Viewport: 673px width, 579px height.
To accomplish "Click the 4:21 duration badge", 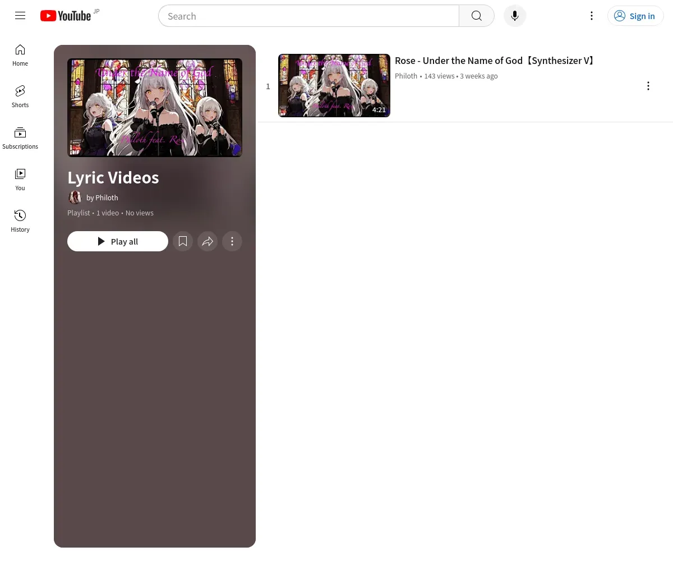I will click(x=379, y=110).
